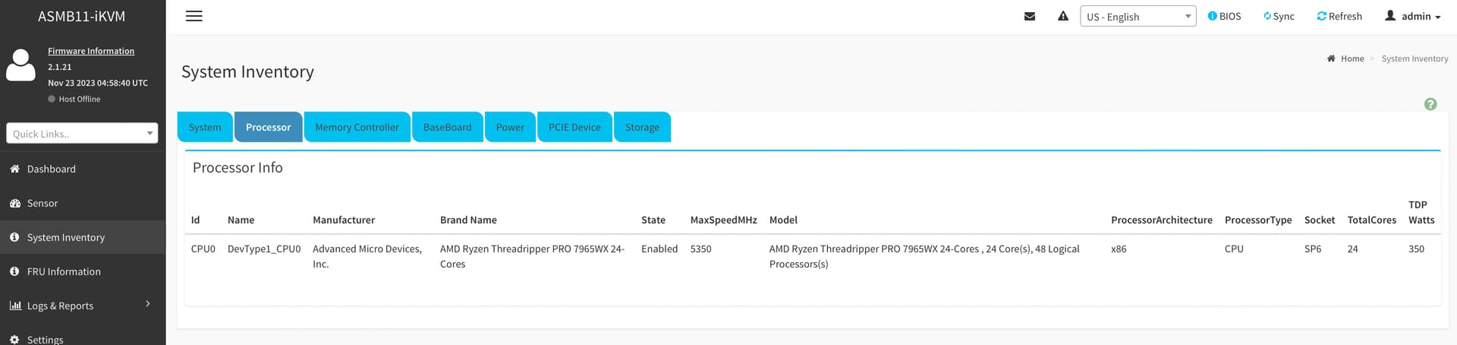Select the PCIE Device tab
The width and height of the screenshot is (1457, 345).
pyautogui.click(x=574, y=127)
